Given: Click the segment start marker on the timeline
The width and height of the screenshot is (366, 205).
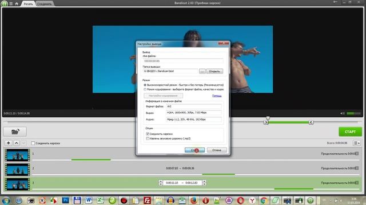Looking at the screenshot, I should coord(266,122).
